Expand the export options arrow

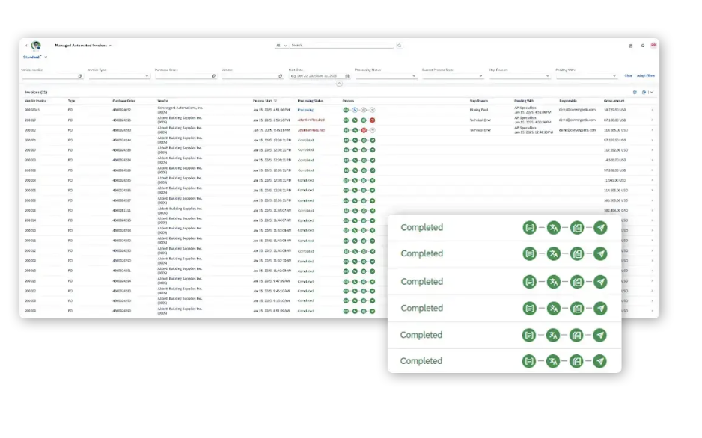[x=651, y=93]
